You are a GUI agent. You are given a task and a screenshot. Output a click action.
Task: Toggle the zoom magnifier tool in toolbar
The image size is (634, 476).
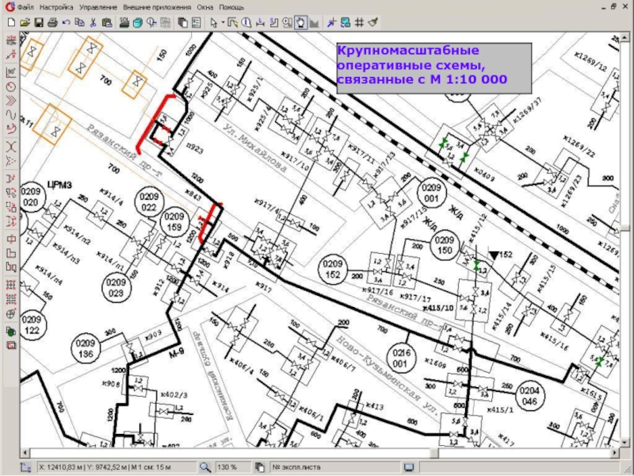pyautogui.click(x=287, y=22)
